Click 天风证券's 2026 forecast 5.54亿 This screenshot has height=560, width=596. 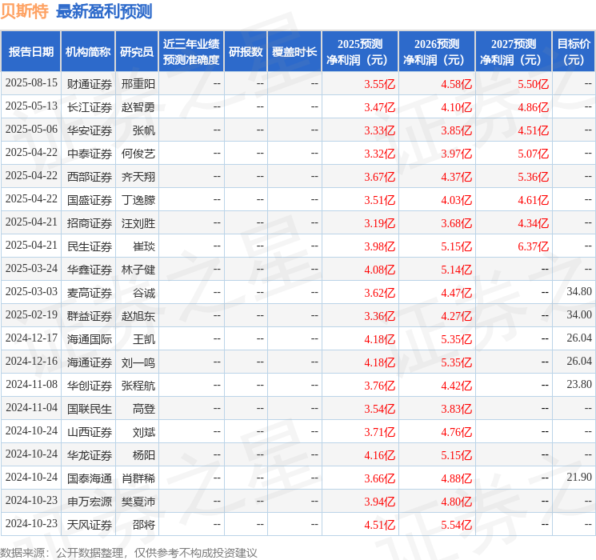[x=456, y=525]
